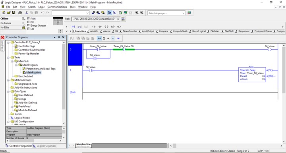Find next with binoculars right icon

click(98, 13)
